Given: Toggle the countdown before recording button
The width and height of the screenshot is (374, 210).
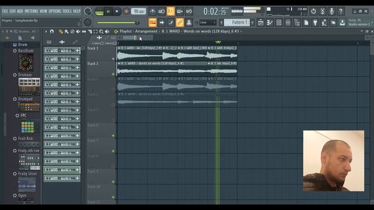Looking at the screenshot, I should pyautogui.click(x=171, y=11).
